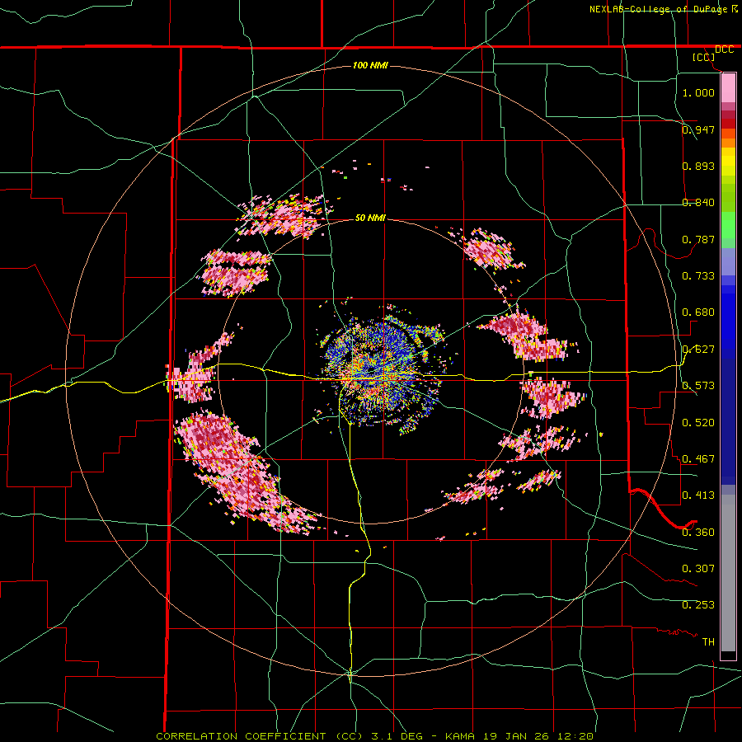Screen dimensions: 742x742
Task: Click the 0.307 color scale value
Action: pyautogui.click(x=698, y=568)
